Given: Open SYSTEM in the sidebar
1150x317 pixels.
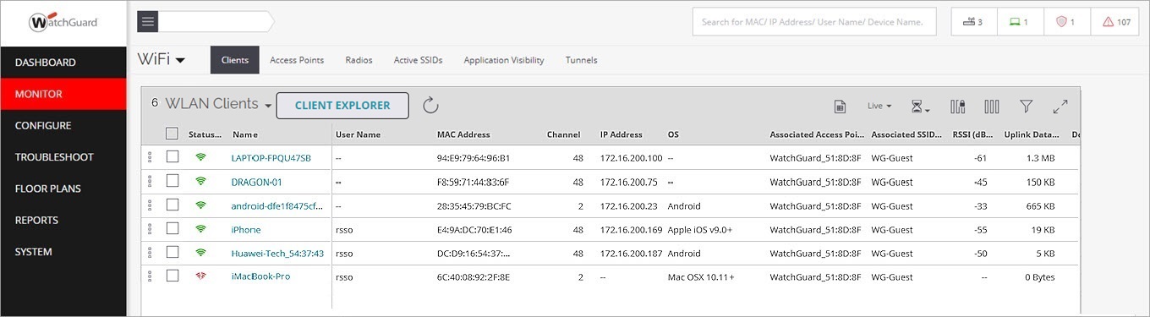Looking at the screenshot, I should click(63, 252).
